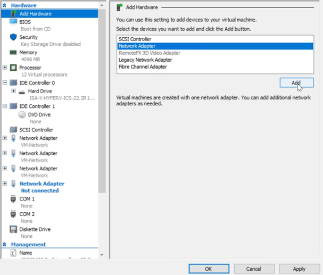The width and height of the screenshot is (323, 275).
Task: Select the Processor icon
Action: (x=13, y=68)
